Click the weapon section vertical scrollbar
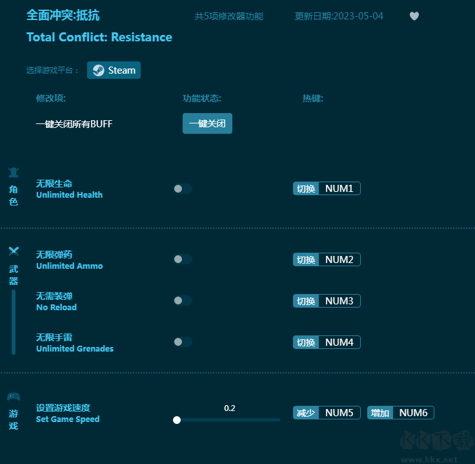Image resolution: width=475 pixels, height=464 pixels. click(14, 322)
